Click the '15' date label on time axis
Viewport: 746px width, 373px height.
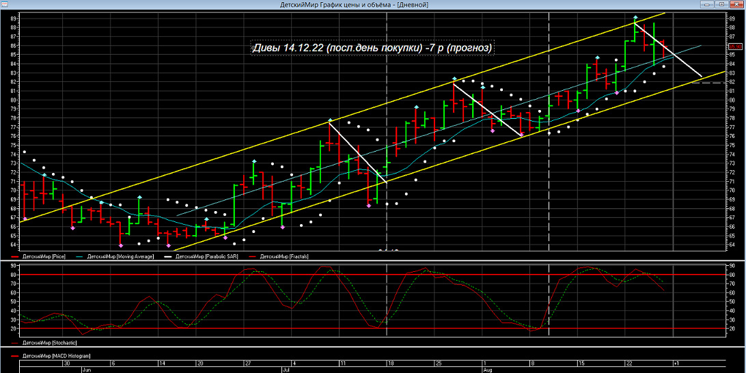[581, 363]
